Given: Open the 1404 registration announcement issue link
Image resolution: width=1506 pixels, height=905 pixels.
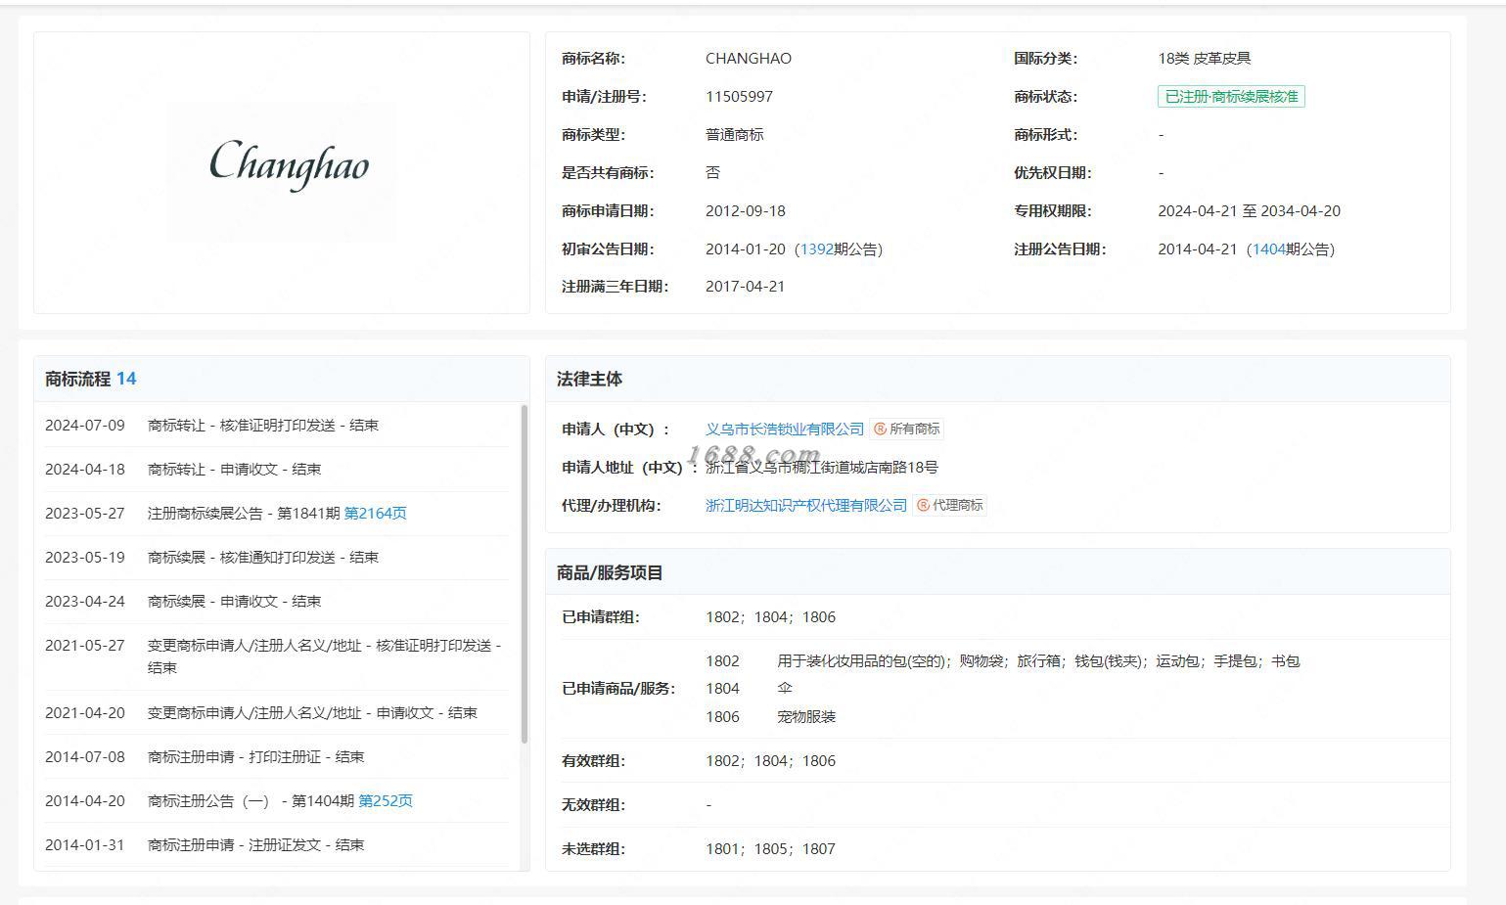Looking at the screenshot, I should pos(1269,249).
